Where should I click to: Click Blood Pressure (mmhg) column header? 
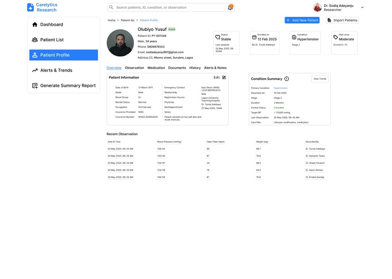pos(169,142)
